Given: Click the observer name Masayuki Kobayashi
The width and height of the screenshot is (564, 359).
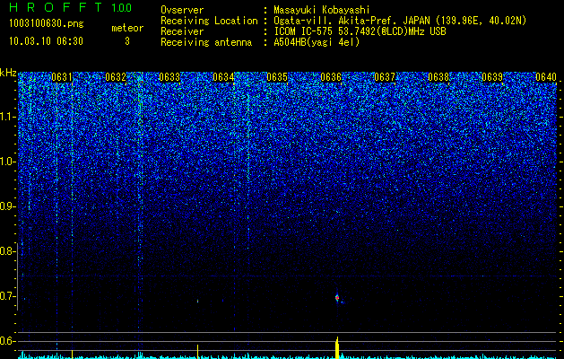Looking at the screenshot, I should click(x=322, y=10).
